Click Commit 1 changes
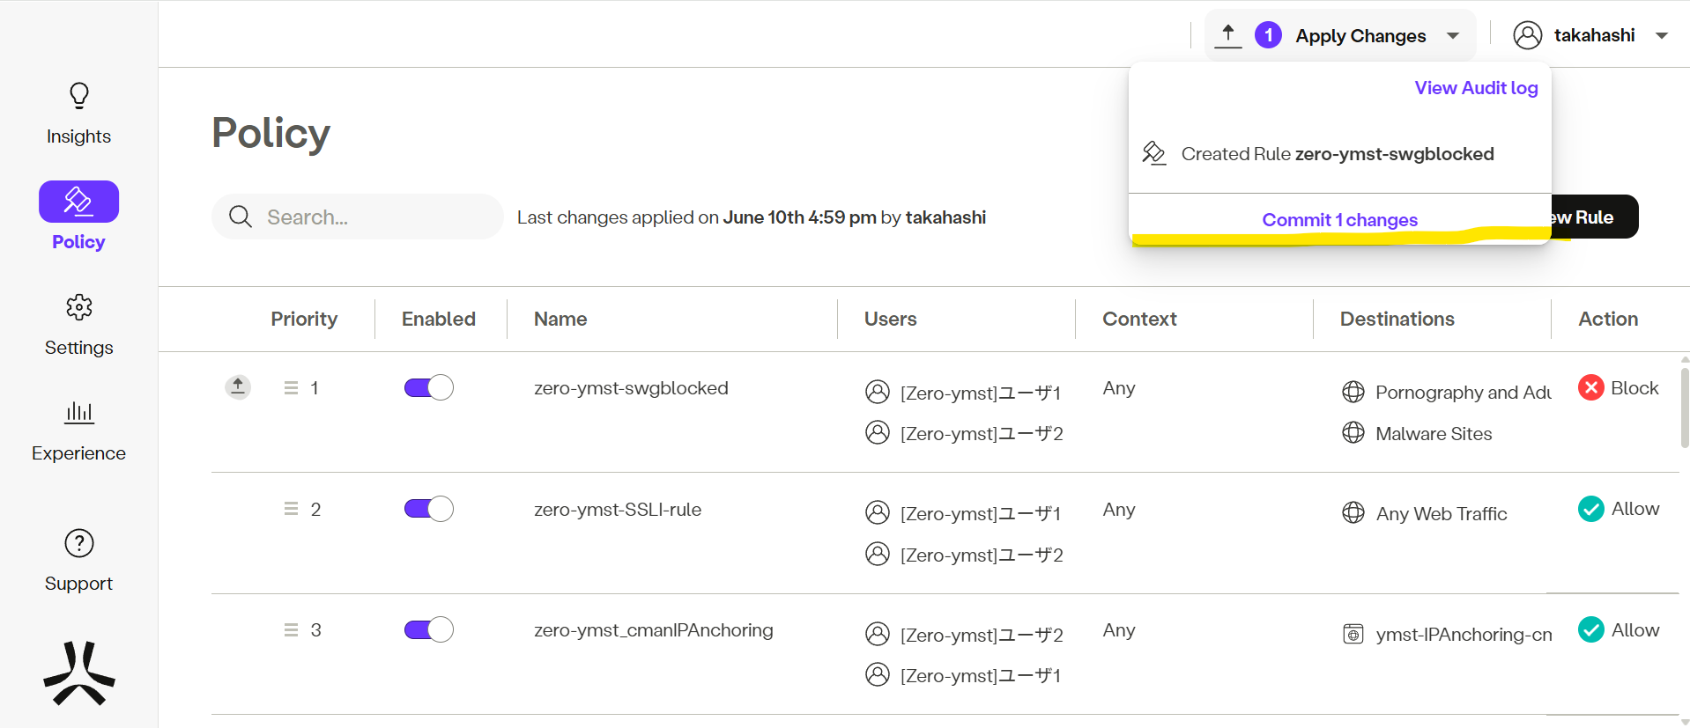Viewport: 1690px width, 728px height. pos(1339,219)
